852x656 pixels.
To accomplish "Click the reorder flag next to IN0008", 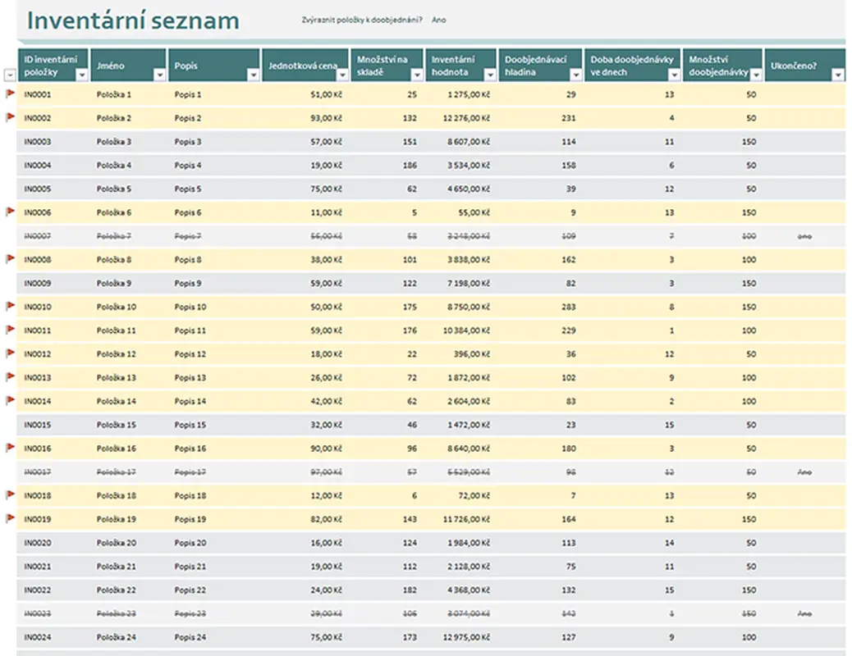I will (10, 258).
